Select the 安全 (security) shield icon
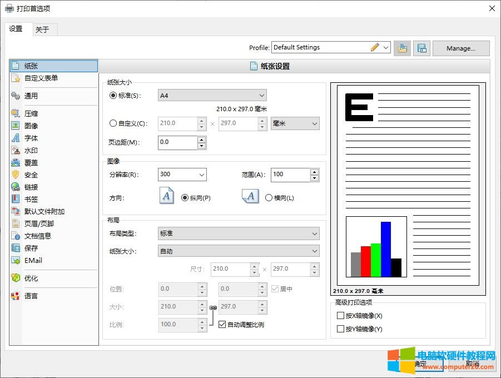 (16, 175)
